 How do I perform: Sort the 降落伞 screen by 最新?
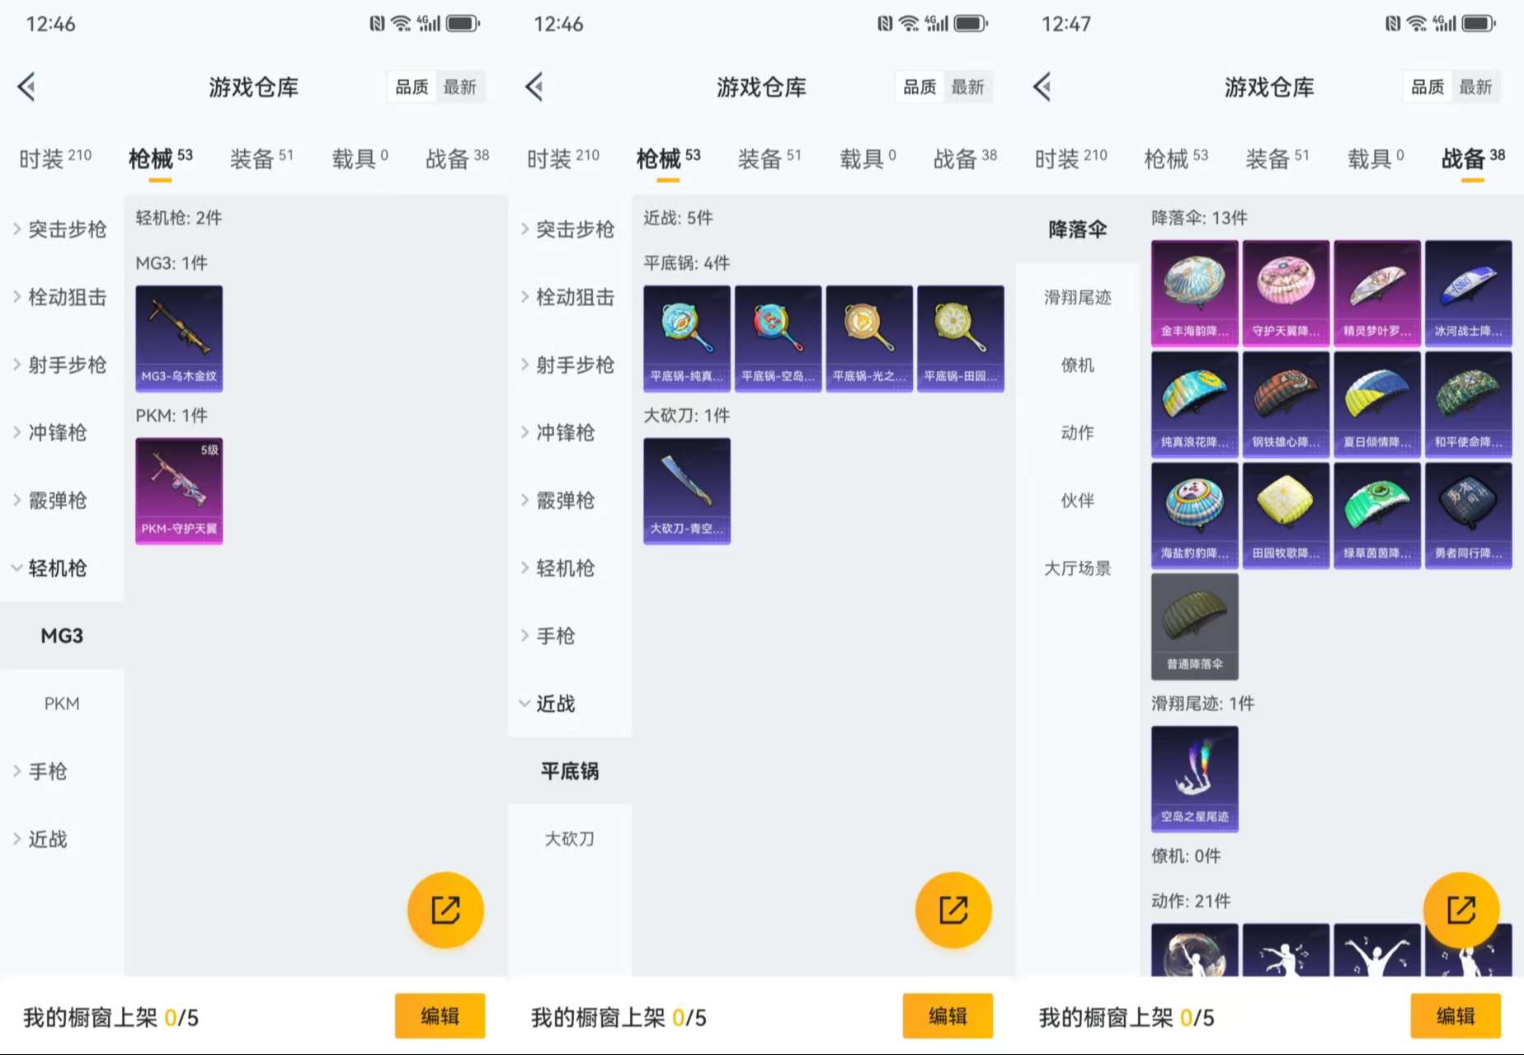tap(1475, 87)
